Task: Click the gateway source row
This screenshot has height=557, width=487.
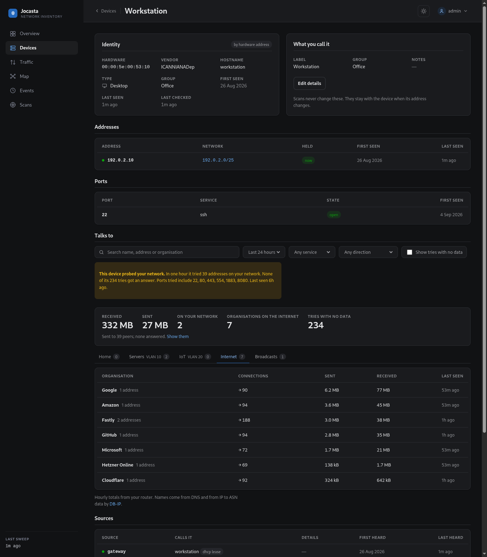Action: tap(282, 551)
